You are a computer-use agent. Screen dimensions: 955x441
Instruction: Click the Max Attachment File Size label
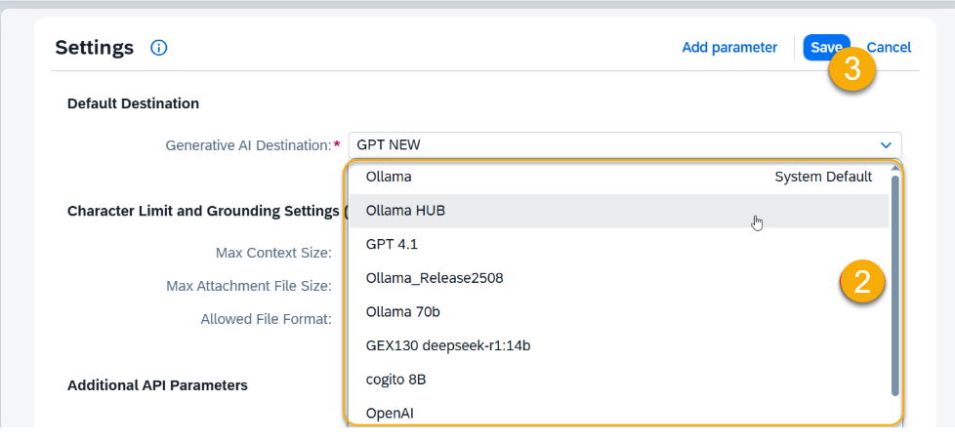point(248,286)
